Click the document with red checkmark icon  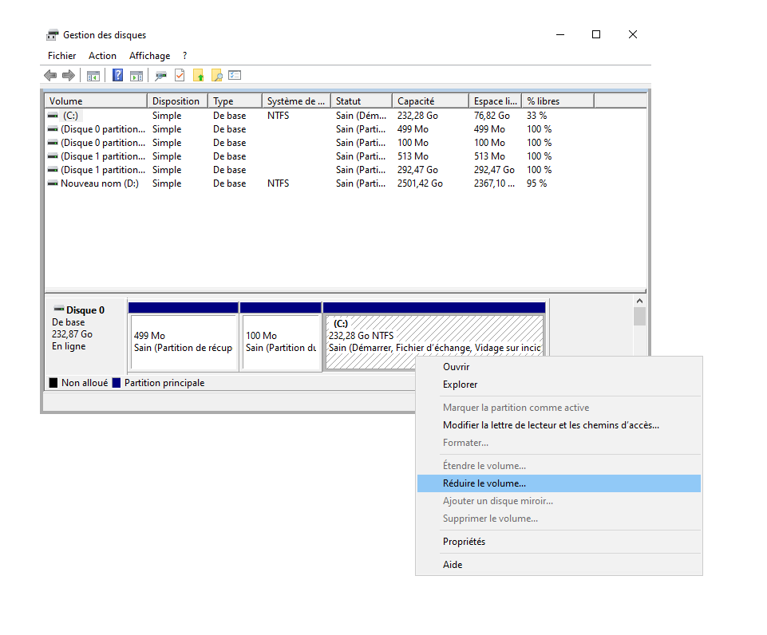[180, 76]
